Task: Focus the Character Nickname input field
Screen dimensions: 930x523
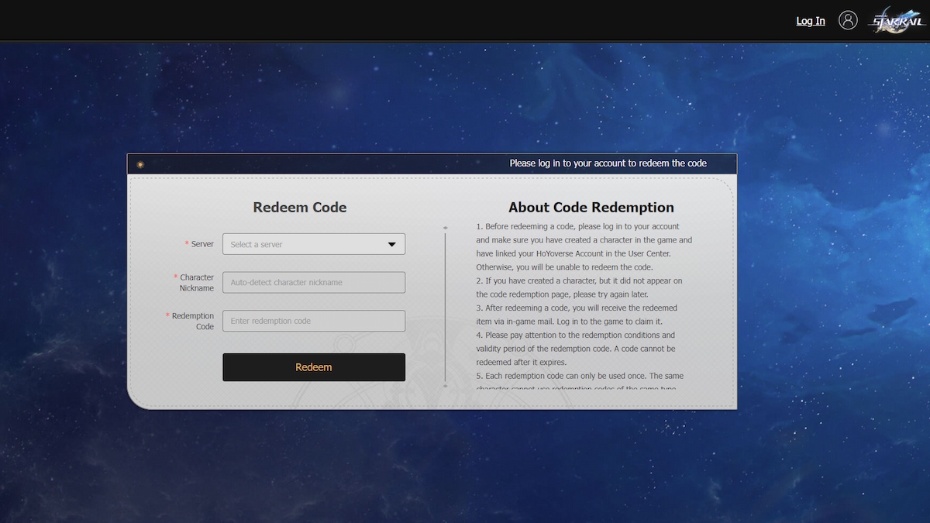Action: 313,282
